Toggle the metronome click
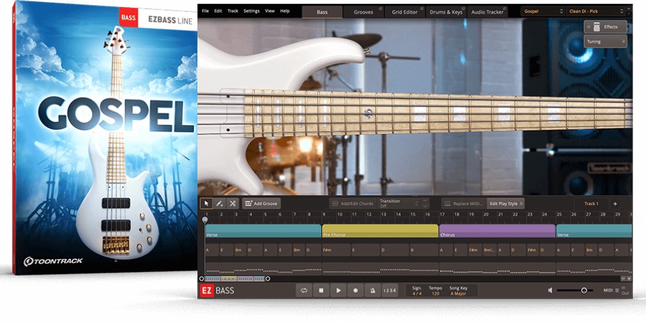646x323 pixels. [x=373, y=291]
